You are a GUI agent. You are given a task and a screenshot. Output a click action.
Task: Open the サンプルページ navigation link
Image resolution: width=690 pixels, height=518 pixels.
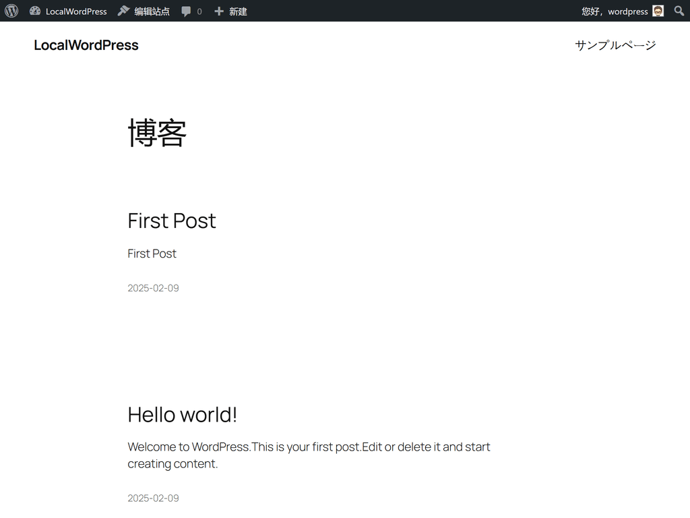pos(615,45)
